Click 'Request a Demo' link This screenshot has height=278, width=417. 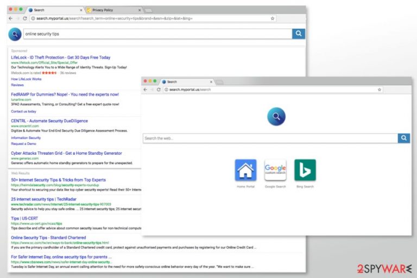23,144
